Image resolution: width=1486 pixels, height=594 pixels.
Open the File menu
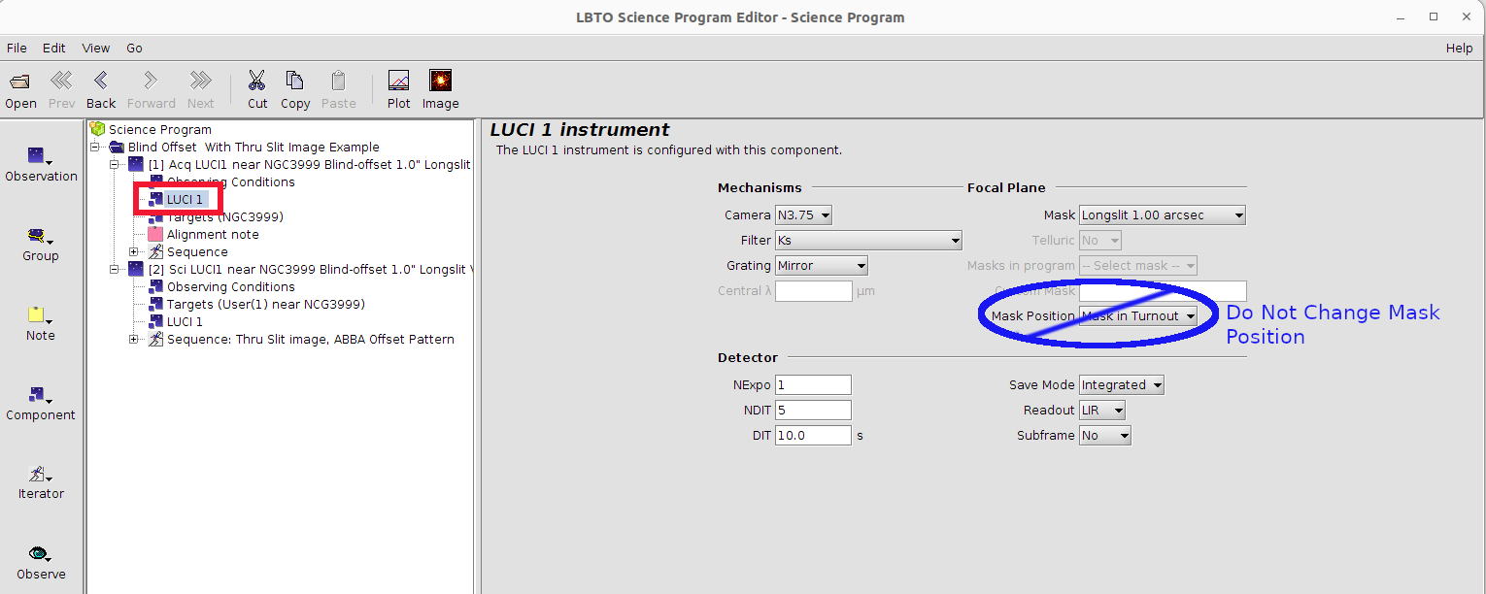pos(17,48)
